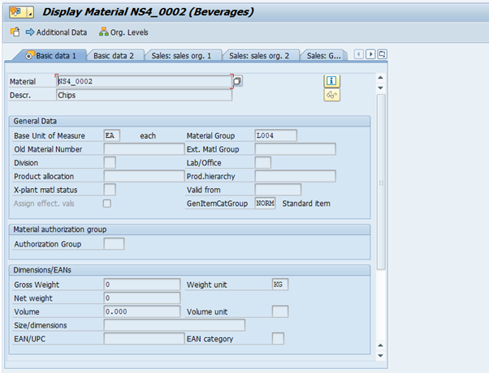Screen dimensions: 489x373
Task: Click the top scroll down arrow
Action: (380, 88)
